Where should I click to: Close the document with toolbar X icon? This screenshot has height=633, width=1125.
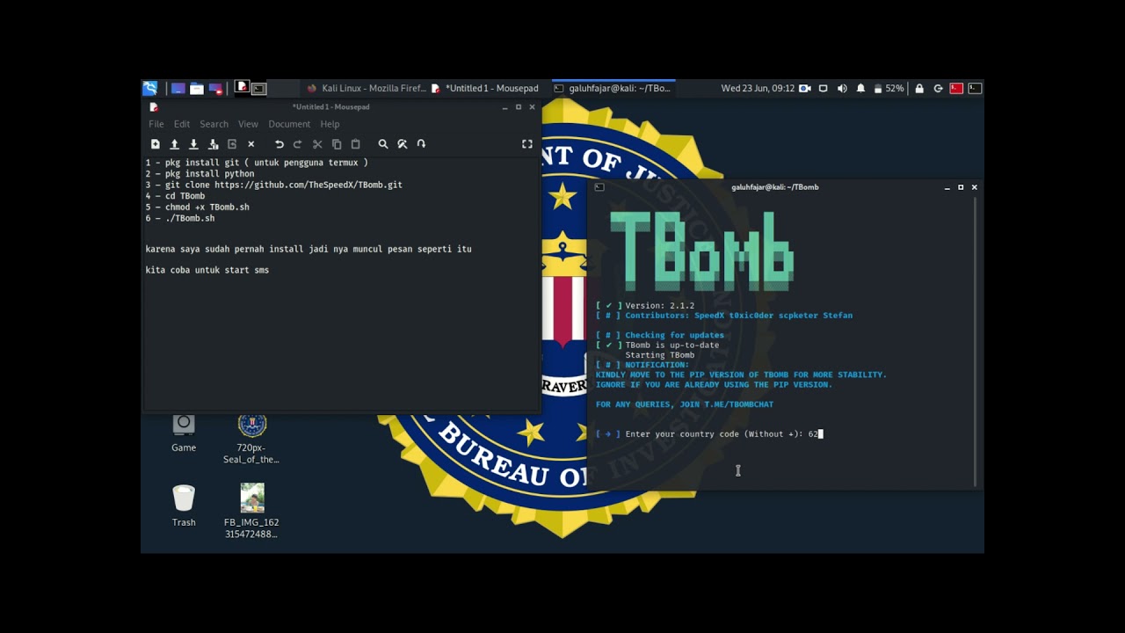point(250,144)
